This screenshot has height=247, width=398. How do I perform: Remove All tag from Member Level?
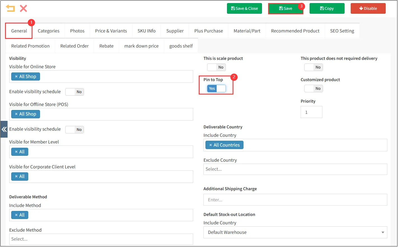pos(16,152)
